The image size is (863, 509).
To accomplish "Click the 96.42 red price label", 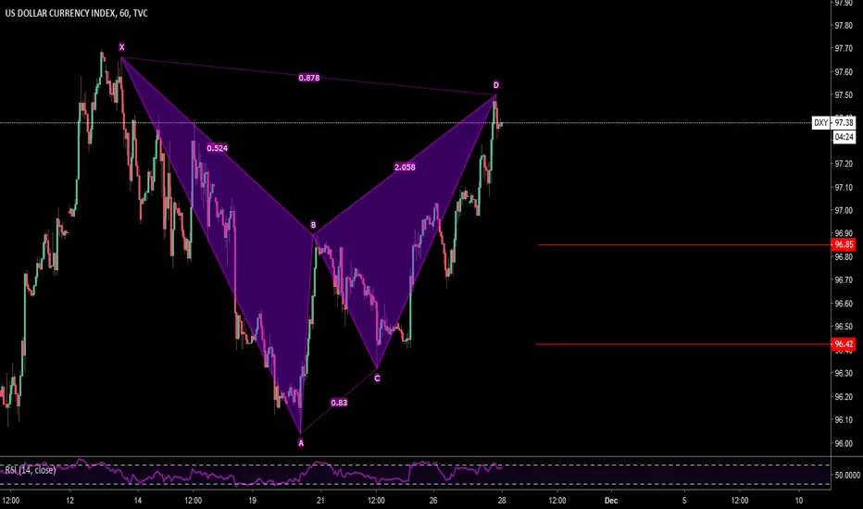I will point(844,344).
